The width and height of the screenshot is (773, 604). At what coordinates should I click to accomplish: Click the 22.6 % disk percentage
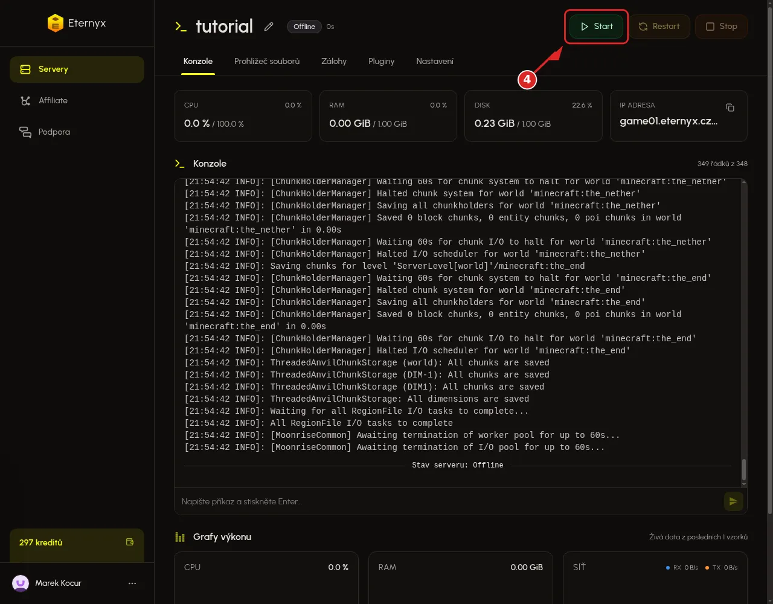pos(582,105)
